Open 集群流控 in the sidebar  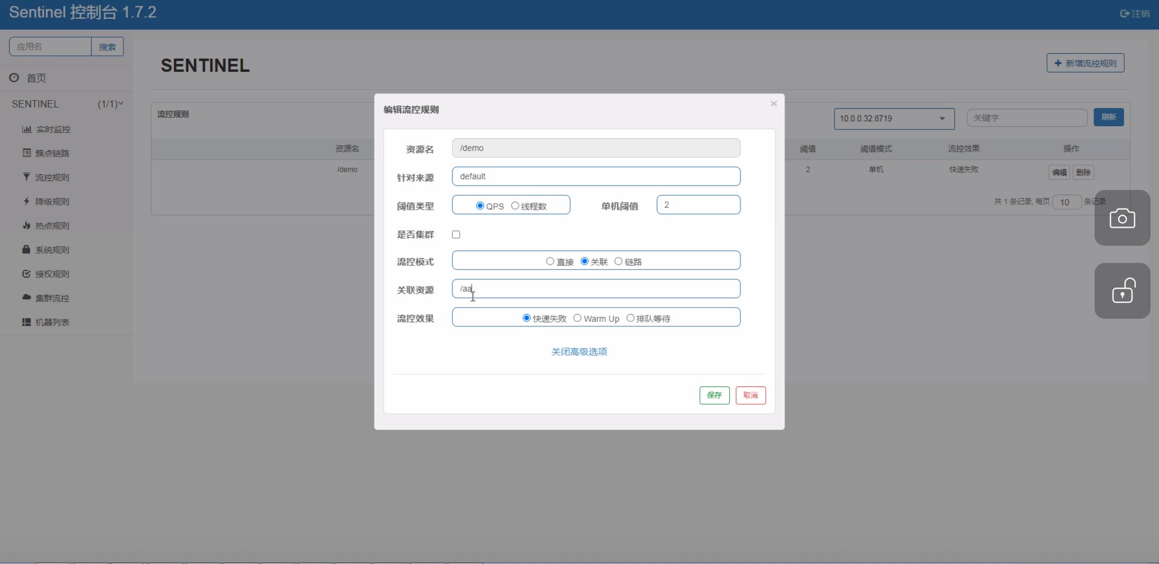coord(52,298)
